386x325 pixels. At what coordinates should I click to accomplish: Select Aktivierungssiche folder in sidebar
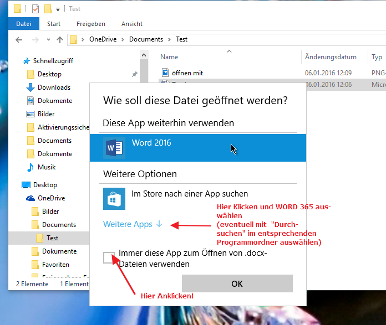64,127
